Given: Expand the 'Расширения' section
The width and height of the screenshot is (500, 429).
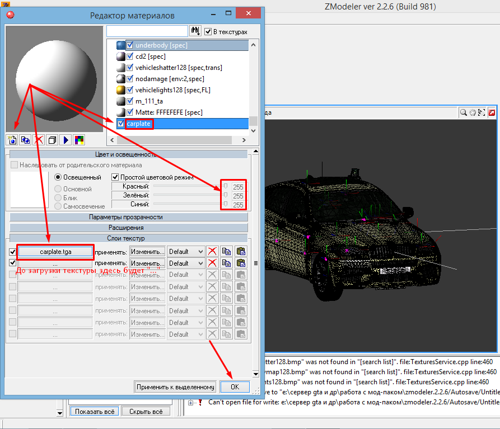Looking at the screenshot, I should tap(128, 228).
